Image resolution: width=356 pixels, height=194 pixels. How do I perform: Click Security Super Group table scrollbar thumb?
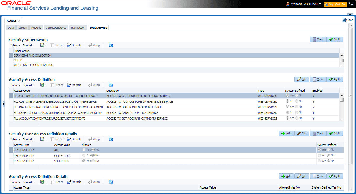[x=342, y=60]
